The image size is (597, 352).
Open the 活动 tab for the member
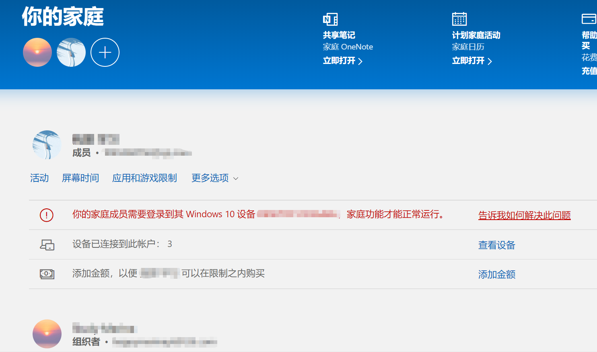[x=39, y=178]
